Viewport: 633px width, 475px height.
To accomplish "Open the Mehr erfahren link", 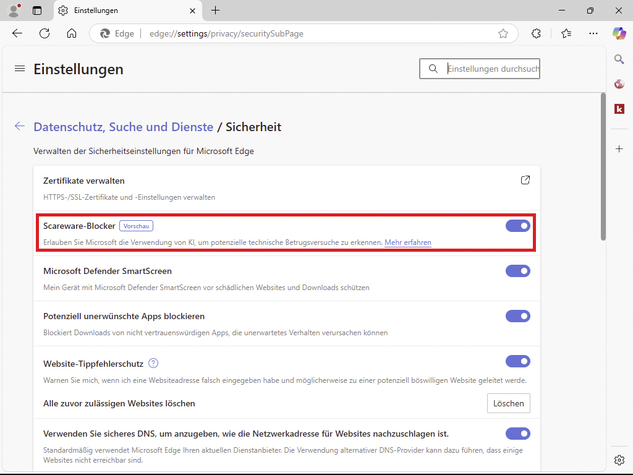I will (x=408, y=242).
